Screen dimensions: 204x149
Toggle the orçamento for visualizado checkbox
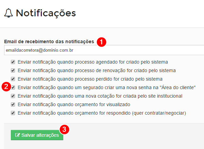pyautogui.click(x=13, y=104)
